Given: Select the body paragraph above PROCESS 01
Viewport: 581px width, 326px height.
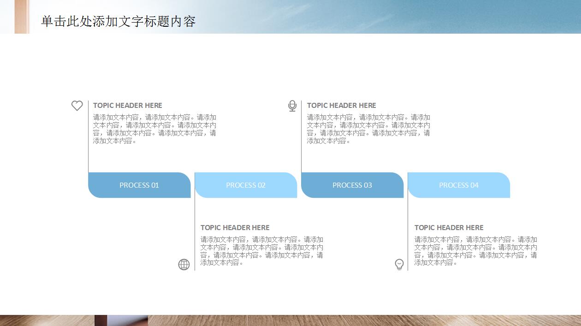Looking at the screenshot, I should pyautogui.click(x=154, y=129).
